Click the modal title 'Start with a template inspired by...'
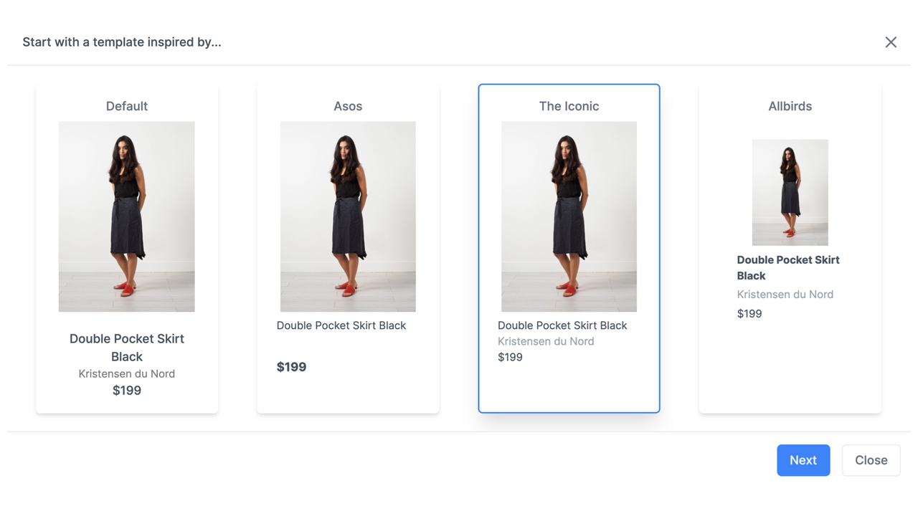Screen dimensions: 918x516 click(121, 42)
